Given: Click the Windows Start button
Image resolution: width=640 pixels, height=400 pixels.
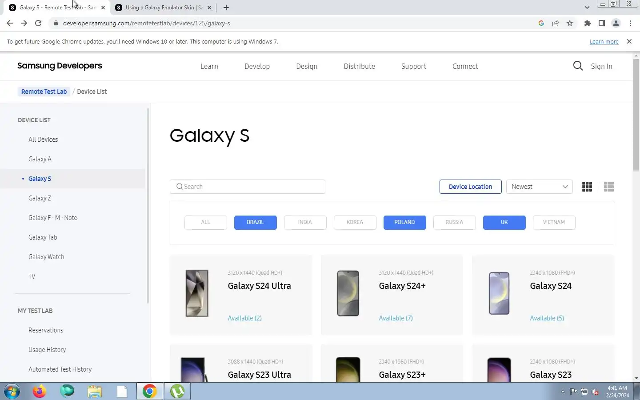Looking at the screenshot, I should [x=12, y=392].
